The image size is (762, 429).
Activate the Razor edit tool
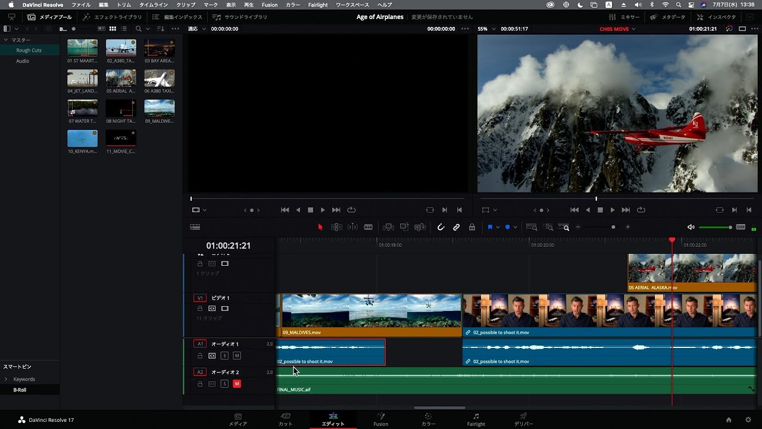[368, 227]
